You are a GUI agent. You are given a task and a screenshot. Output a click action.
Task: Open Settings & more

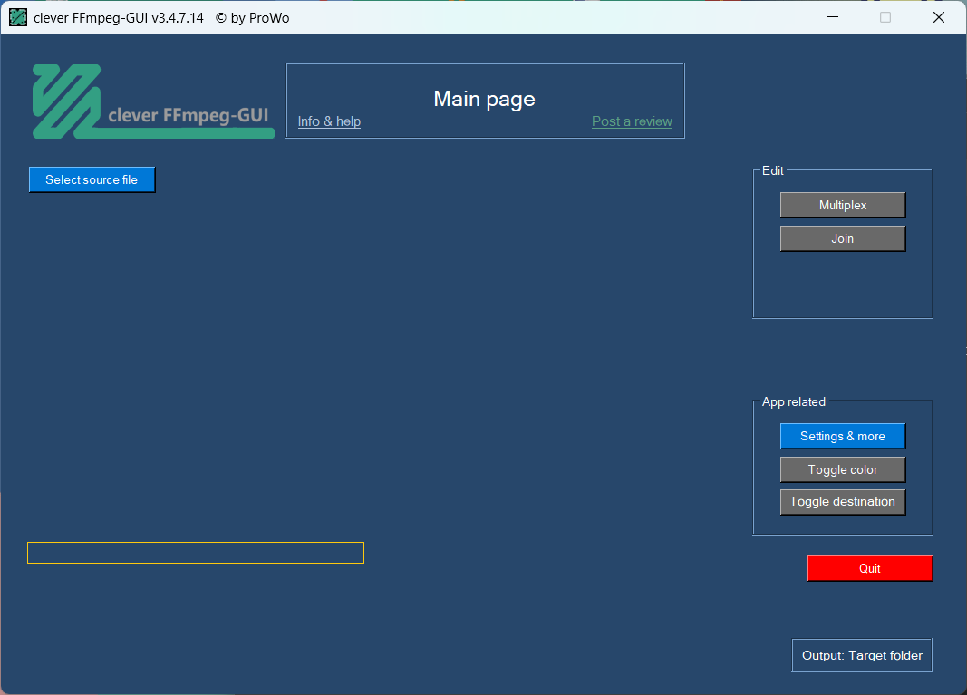coord(843,436)
